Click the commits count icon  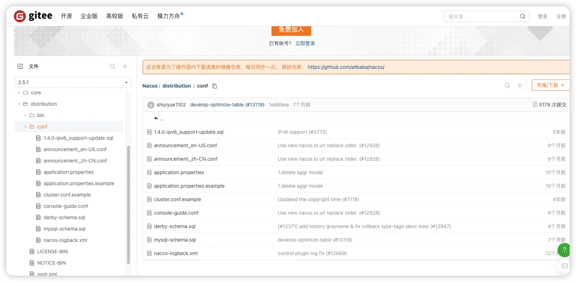pos(535,105)
